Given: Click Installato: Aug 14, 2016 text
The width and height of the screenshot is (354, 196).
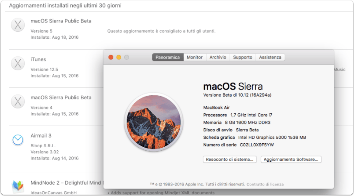Looking at the screenshot, I should click(55, 158).
